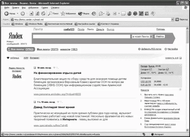Screen dimensions: 190x137
Task: Open the Помощь help link
Action: (161, 29)
